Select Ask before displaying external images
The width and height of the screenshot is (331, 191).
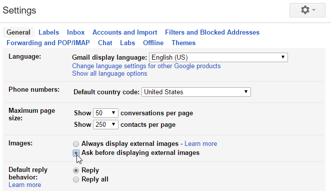coord(76,153)
